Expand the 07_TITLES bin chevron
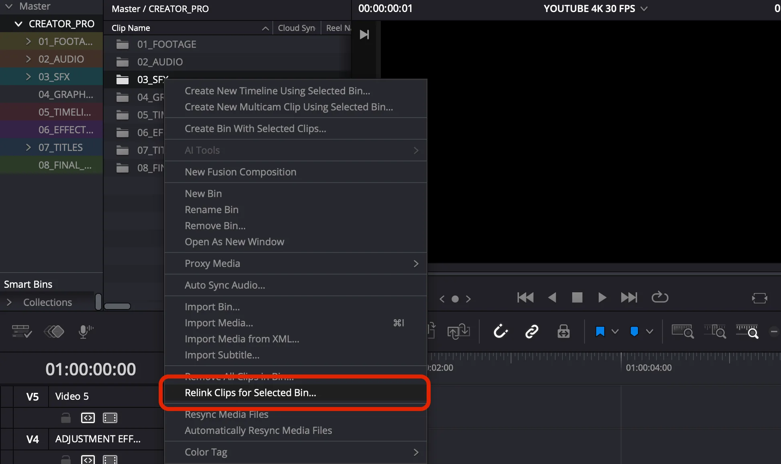Viewport: 781px width, 464px height. click(x=28, y=147)
